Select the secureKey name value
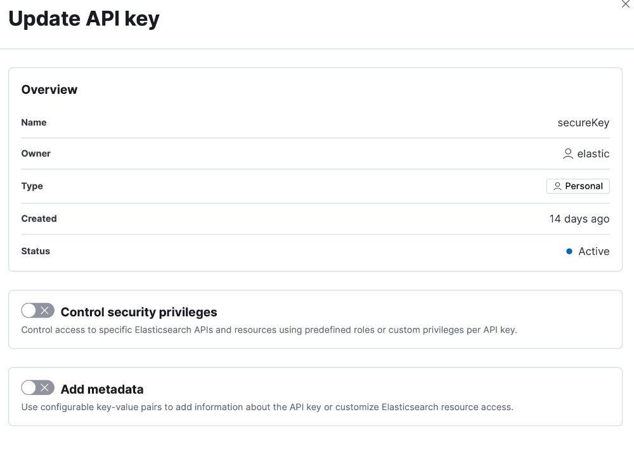 583,123
